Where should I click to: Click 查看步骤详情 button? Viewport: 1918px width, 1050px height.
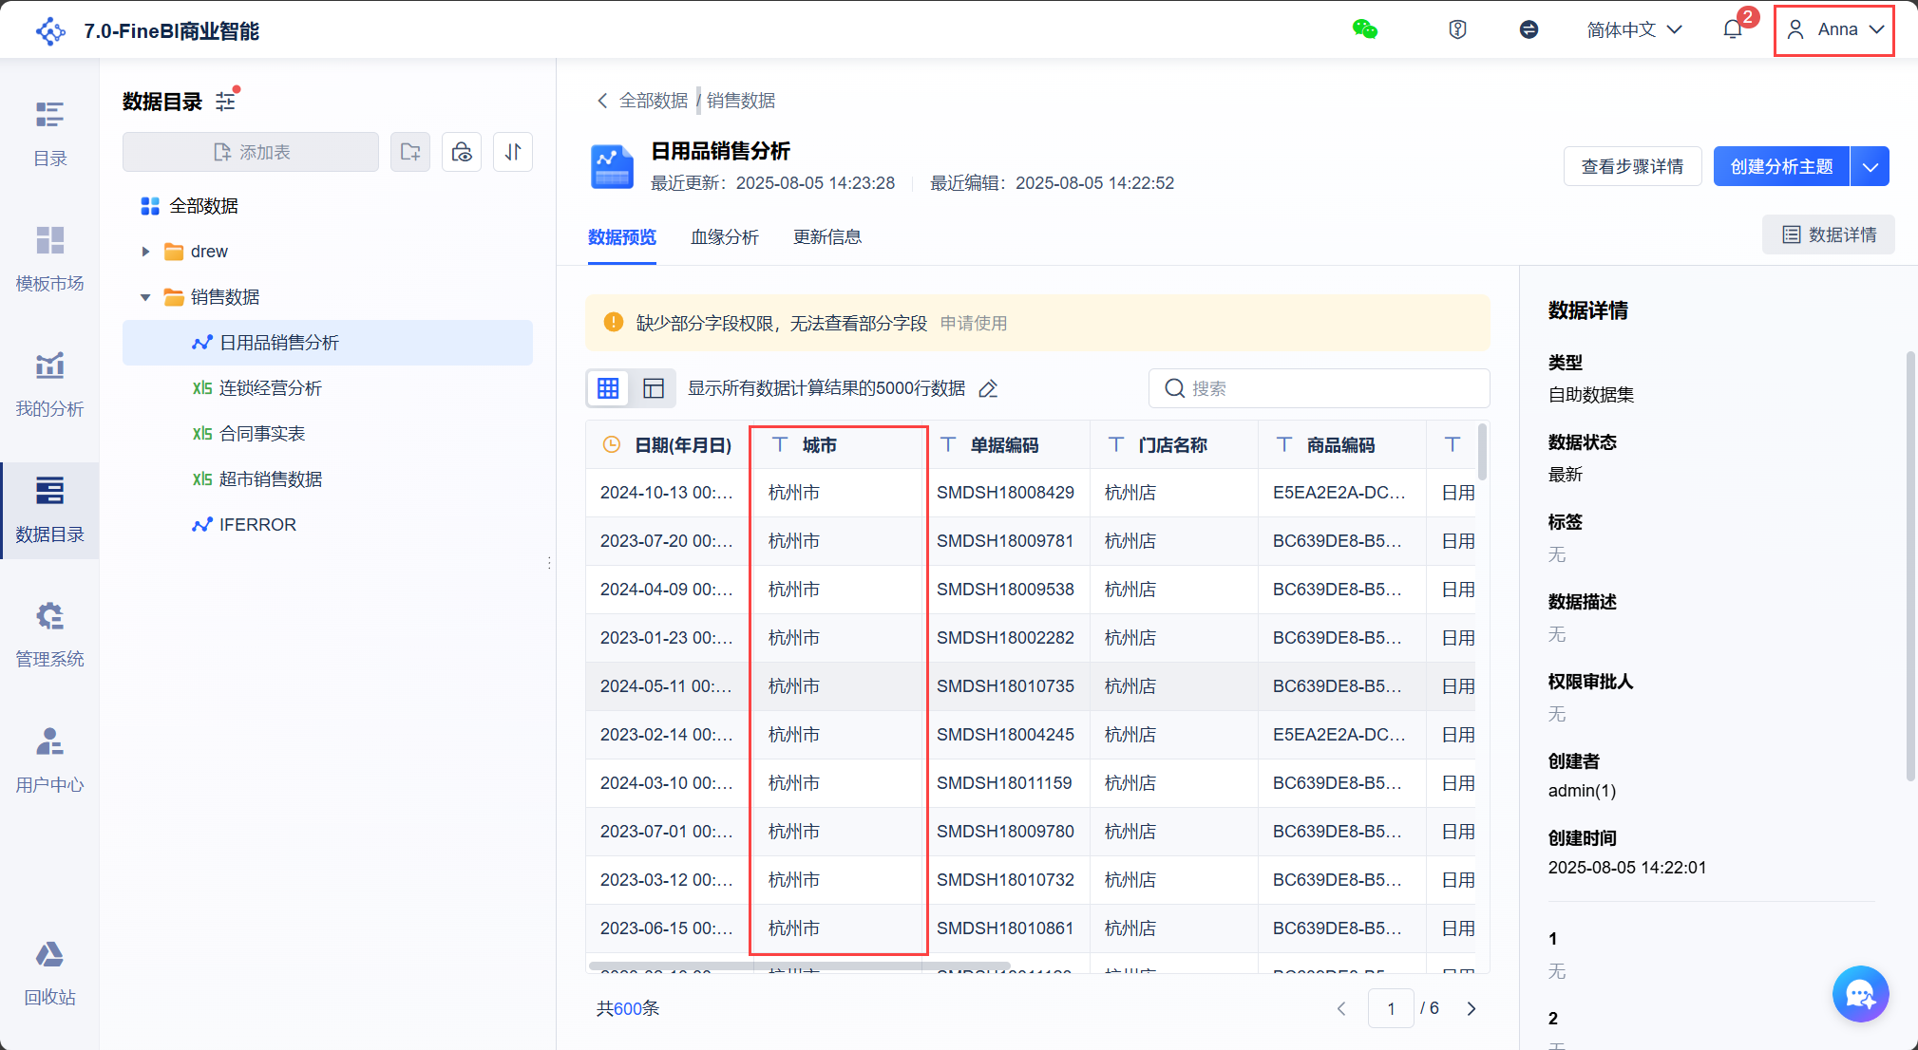point(1632,167)
